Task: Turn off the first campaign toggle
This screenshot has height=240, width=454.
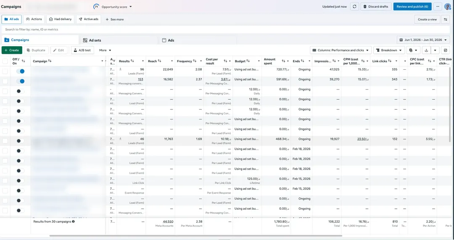Action: tap(20, 71)
